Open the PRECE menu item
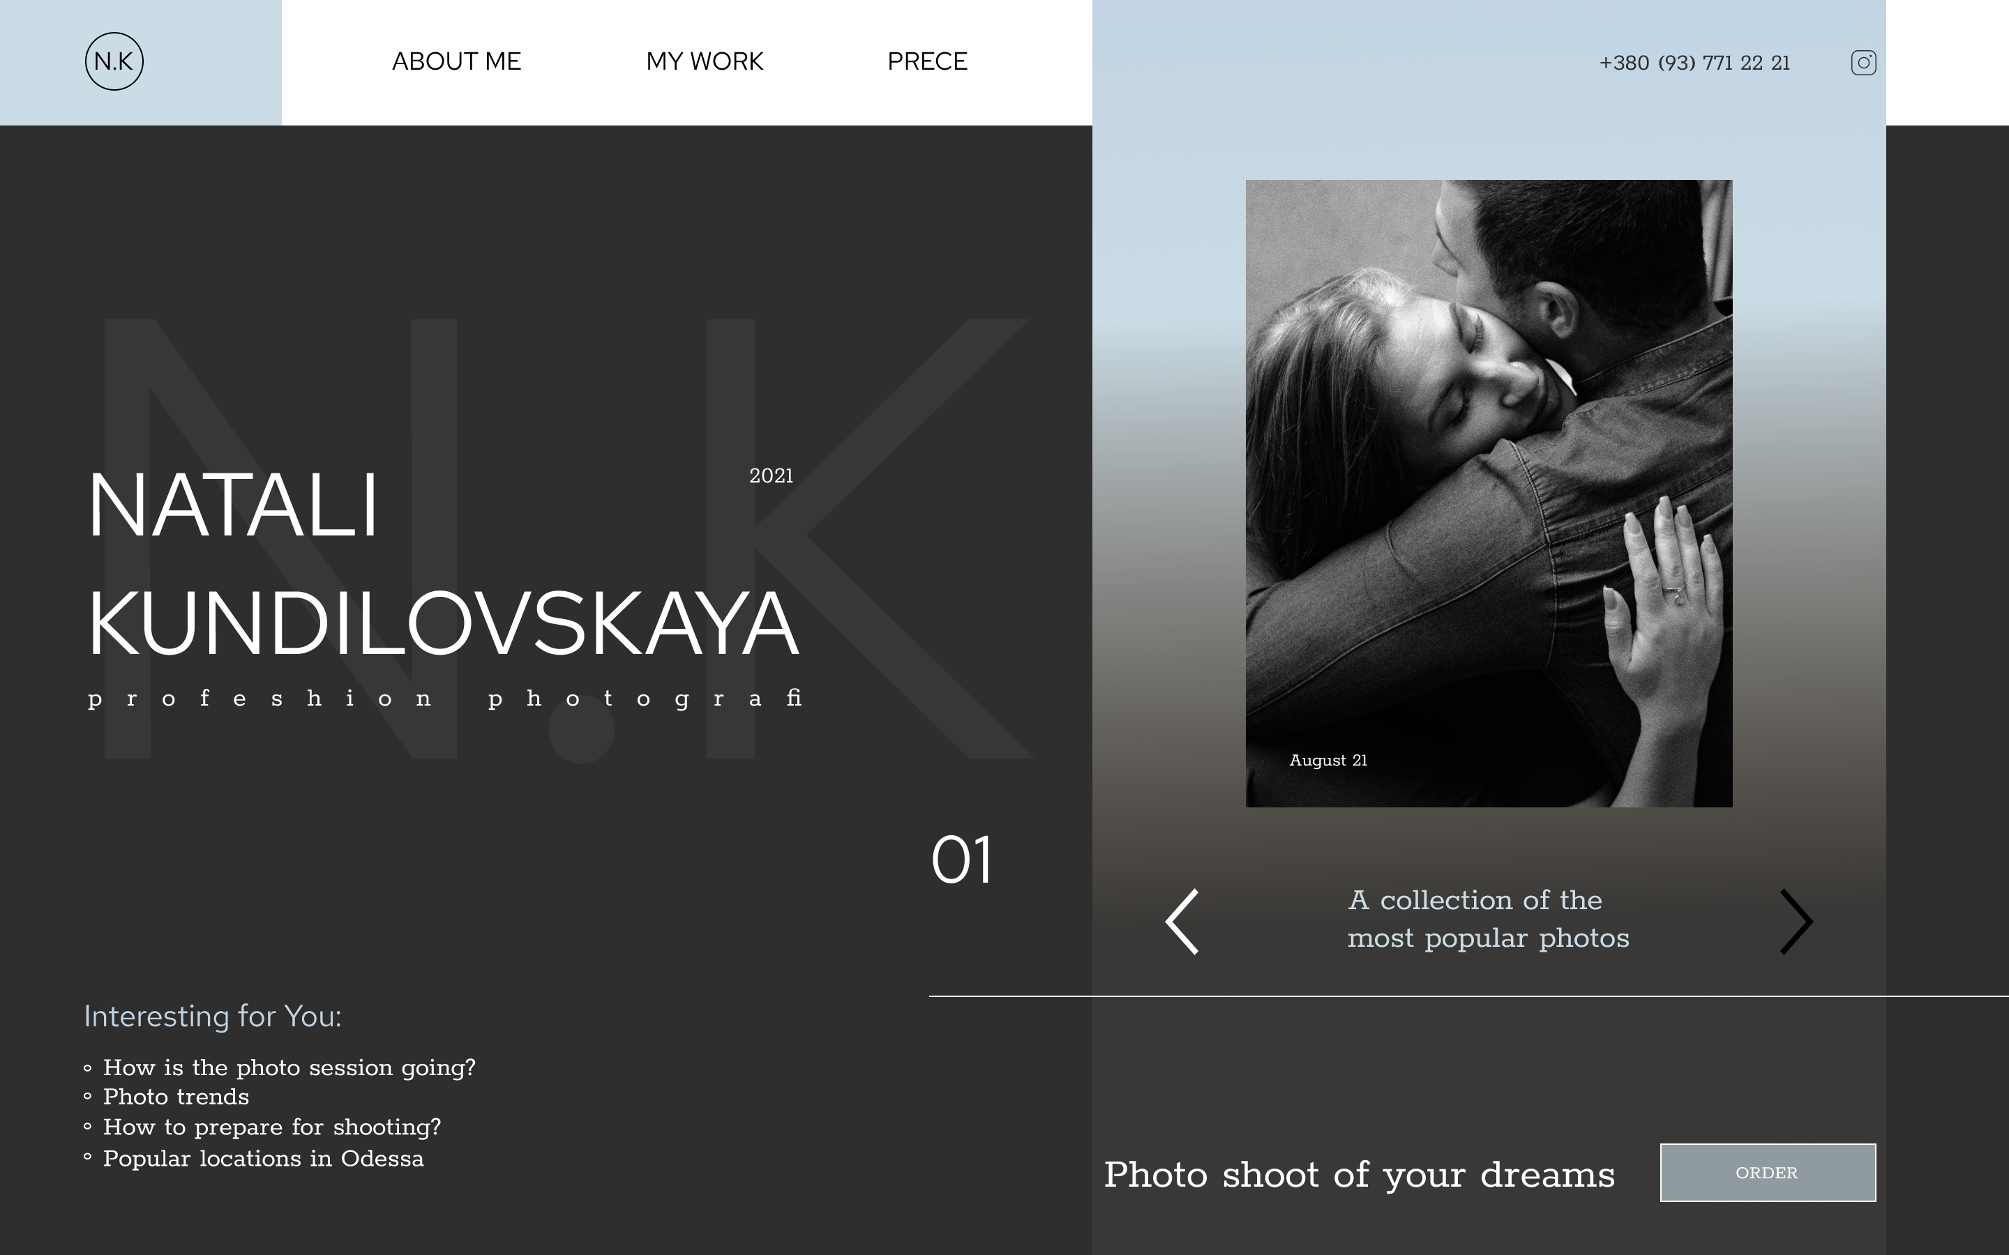Screen dimensions: 2009x1255 tap(927, 61)
